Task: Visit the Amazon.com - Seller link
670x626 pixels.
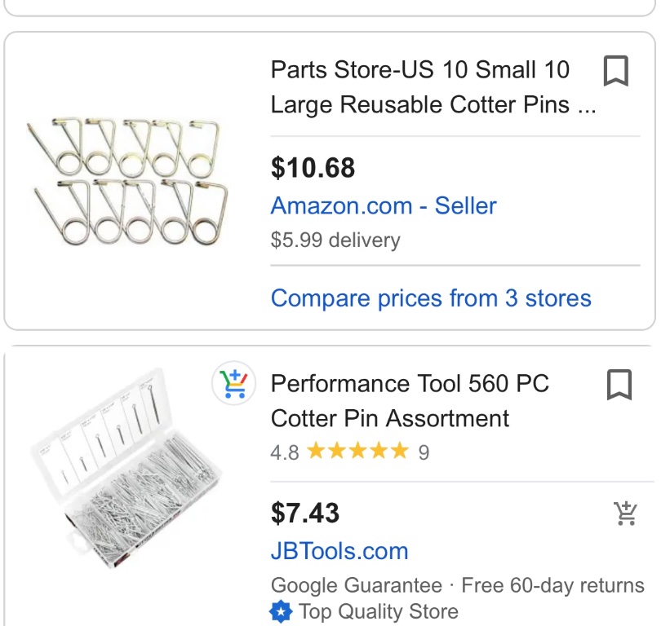Action: click(x=384, y=205)
